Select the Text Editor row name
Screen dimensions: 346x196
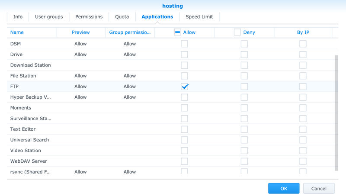point(23,129)
